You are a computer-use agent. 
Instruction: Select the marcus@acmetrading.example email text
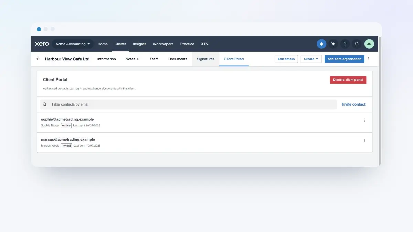pyautogui.click(x=68, y=139)
